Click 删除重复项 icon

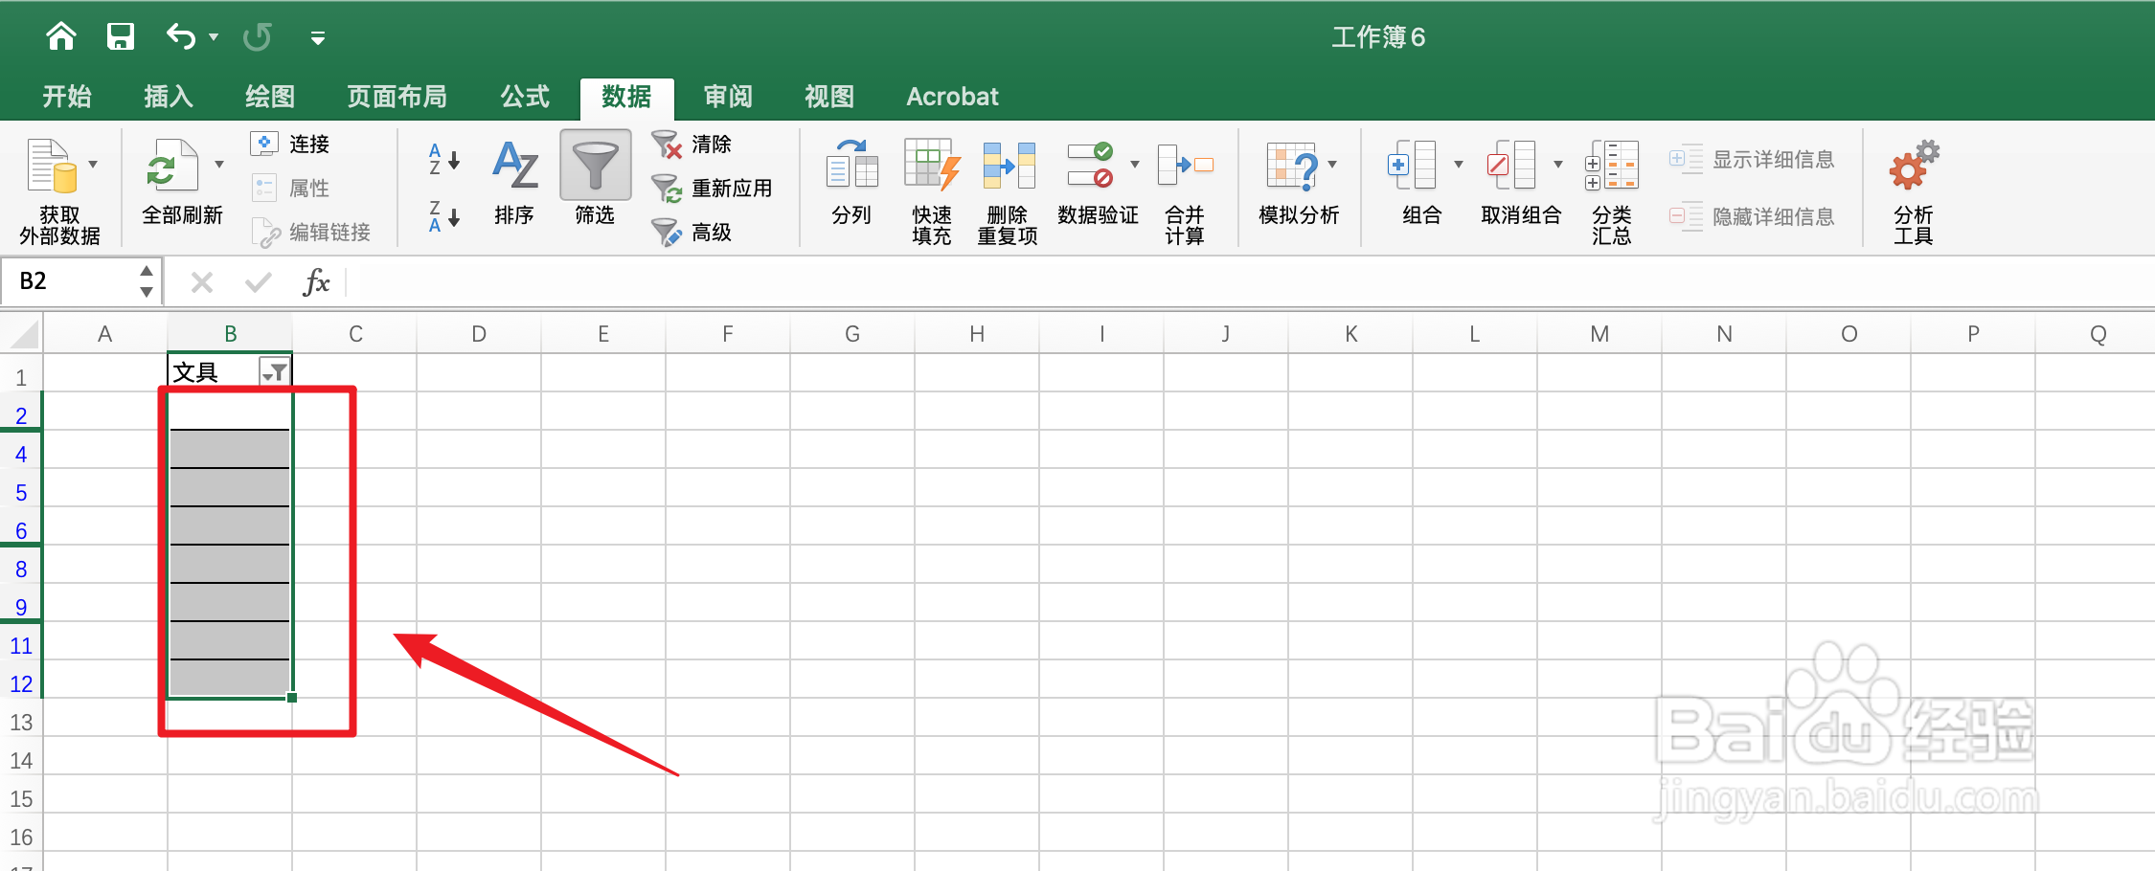[x=1009, y=165]
